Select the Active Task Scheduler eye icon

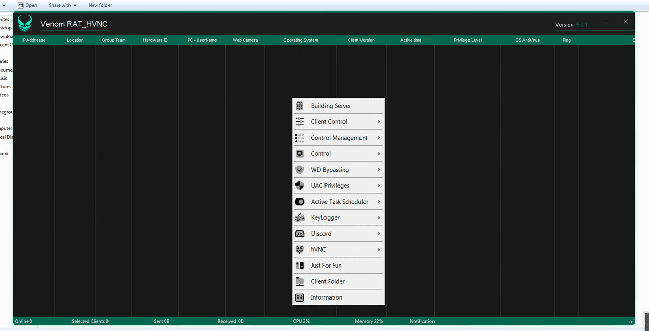(x=301, y=202)
